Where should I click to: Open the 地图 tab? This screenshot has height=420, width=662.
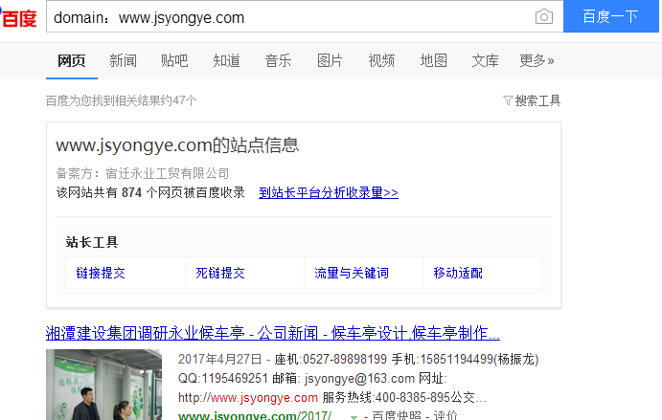coord(433,60)
